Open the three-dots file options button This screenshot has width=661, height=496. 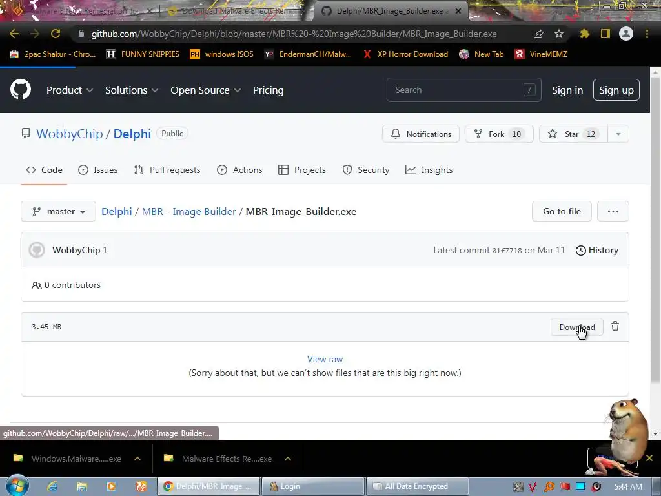(x=613, y=211)
